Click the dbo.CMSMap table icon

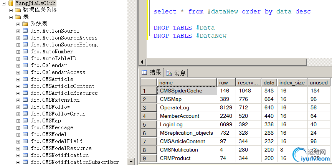[25, 120]
